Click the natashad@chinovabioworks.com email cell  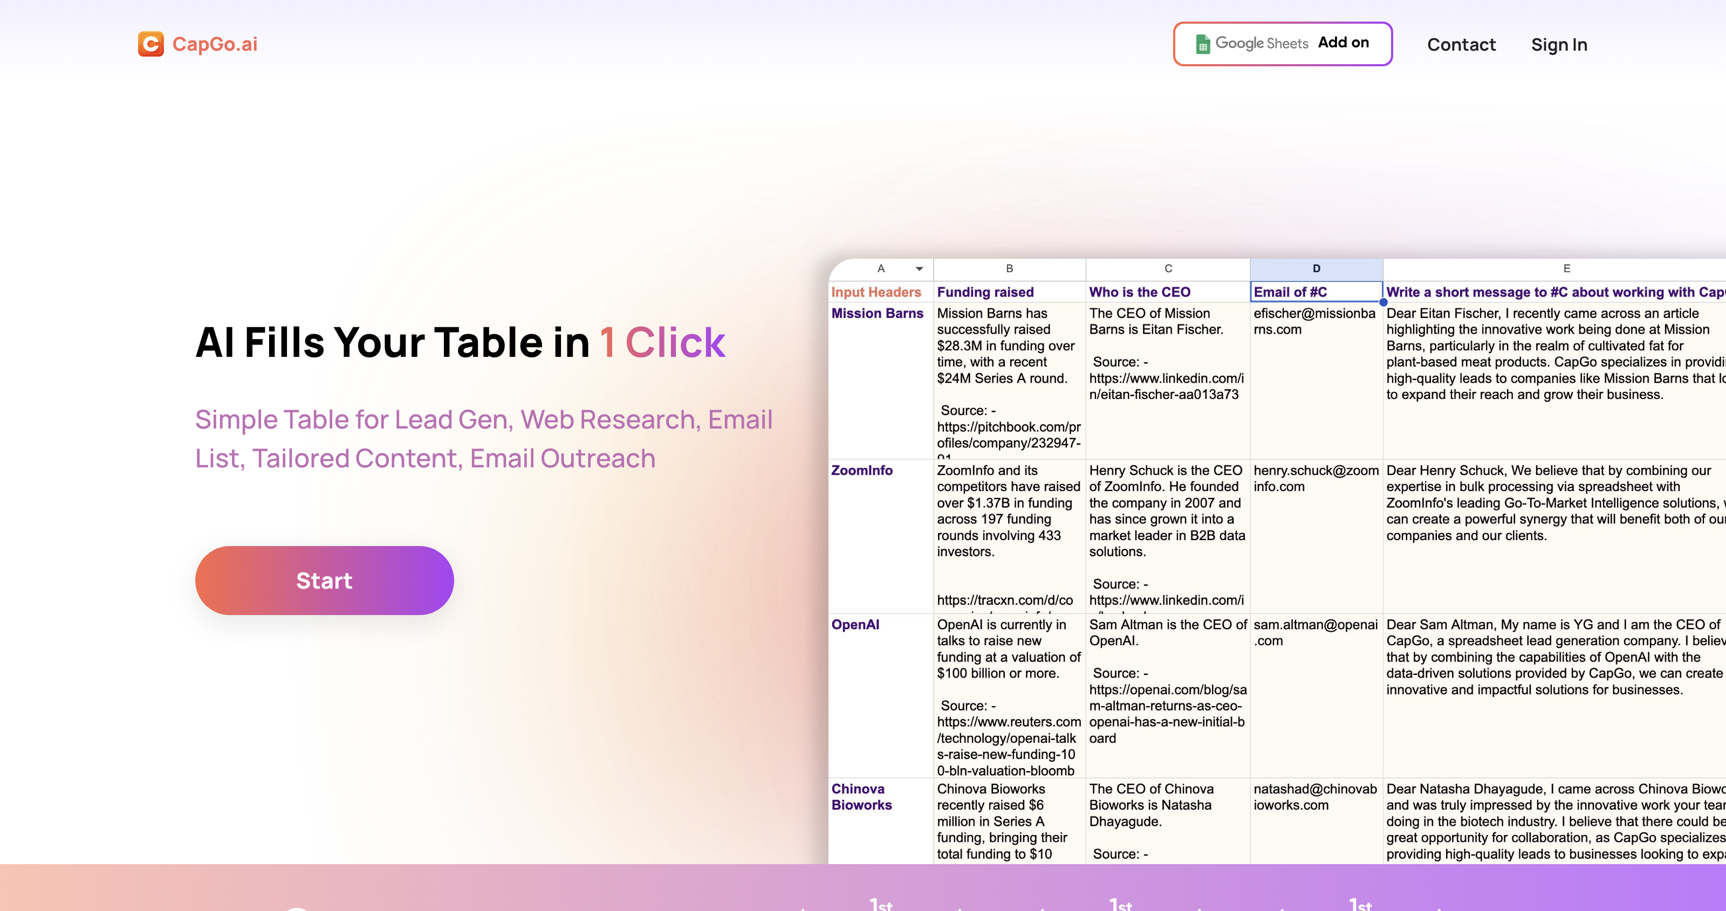pyautogui.click(x=1316, y=820)
